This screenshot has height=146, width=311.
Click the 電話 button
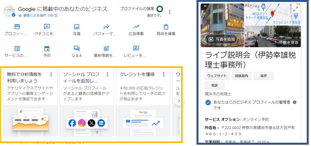click(215, 85)
